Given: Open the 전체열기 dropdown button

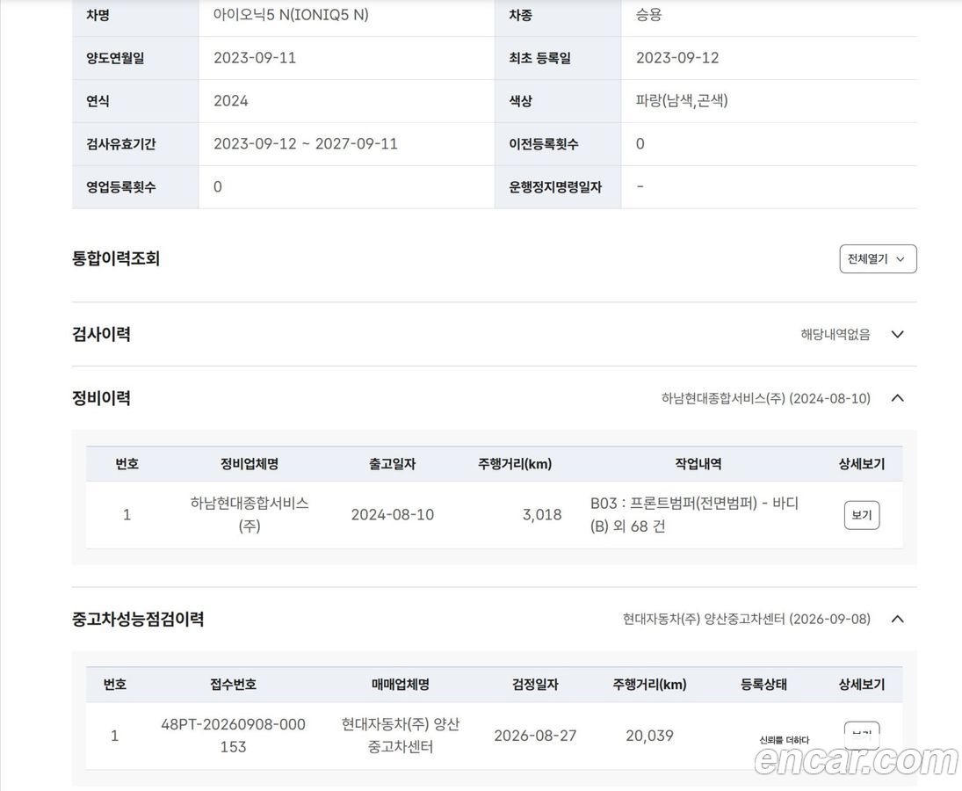Looking at the screenshot, I should (878, 259).
